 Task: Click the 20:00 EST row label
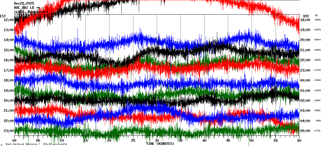click(9, 101)
